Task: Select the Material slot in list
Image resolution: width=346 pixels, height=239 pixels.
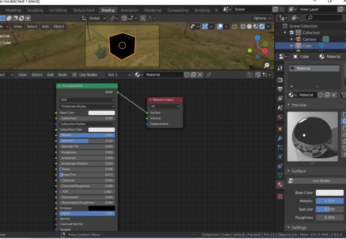Action: [x=314, y=68]
